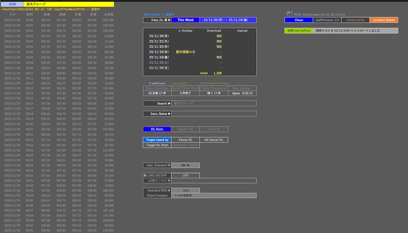Viewport: 408px width, 233px height.
Task: Click the 0 件完了 status cell
Action: point(186,93)
